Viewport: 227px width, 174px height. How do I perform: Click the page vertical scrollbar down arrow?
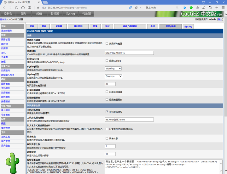pos(225,171)
